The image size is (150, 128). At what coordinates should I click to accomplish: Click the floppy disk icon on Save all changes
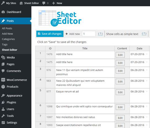pos(39,34)
